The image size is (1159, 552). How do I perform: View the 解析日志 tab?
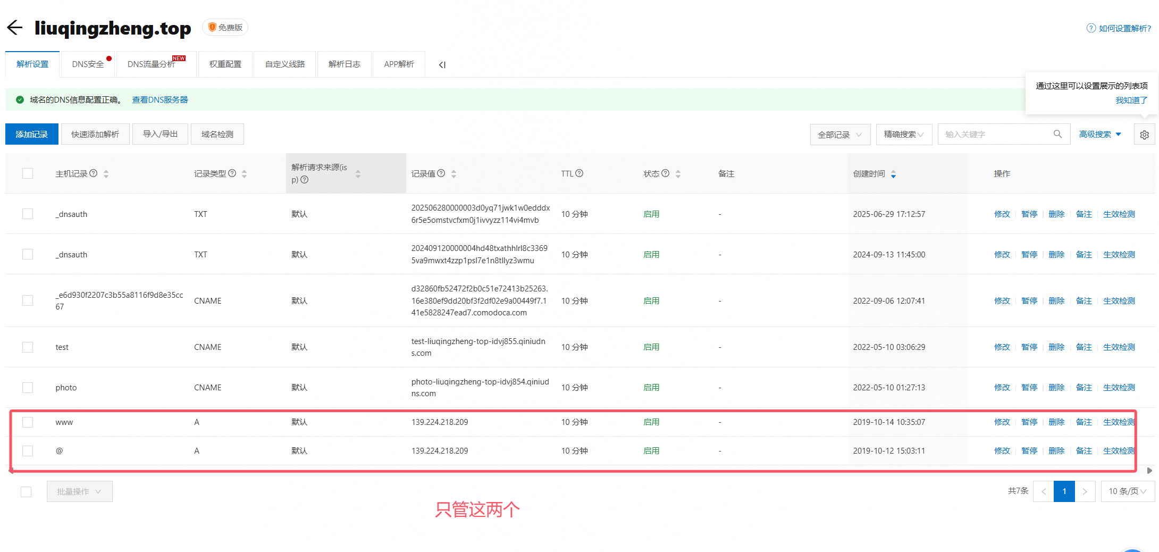345,64
